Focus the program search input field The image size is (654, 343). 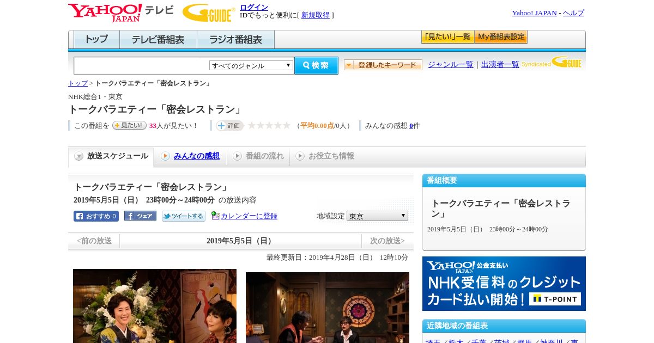142,65
